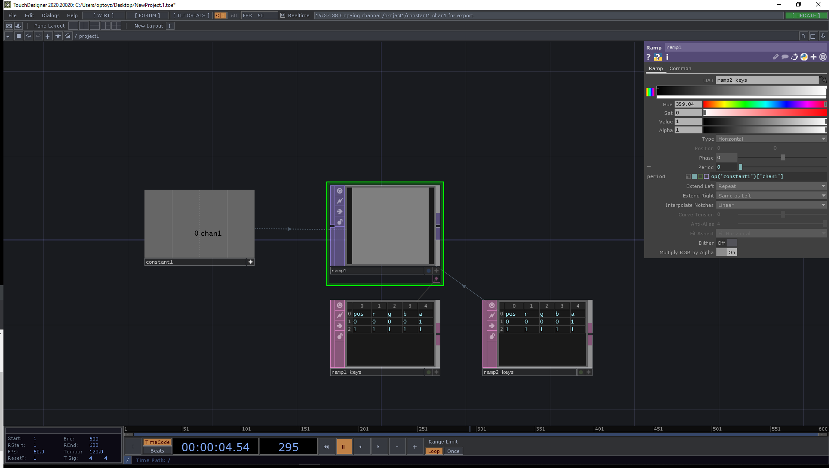829x468 pixels.
Task: Switch playback from Loop to Once
Action: pyautogui.click(x=453, y=451)
